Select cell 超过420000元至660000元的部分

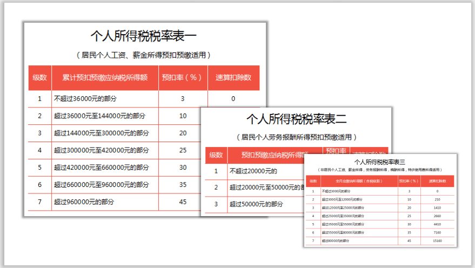point(102,167)
